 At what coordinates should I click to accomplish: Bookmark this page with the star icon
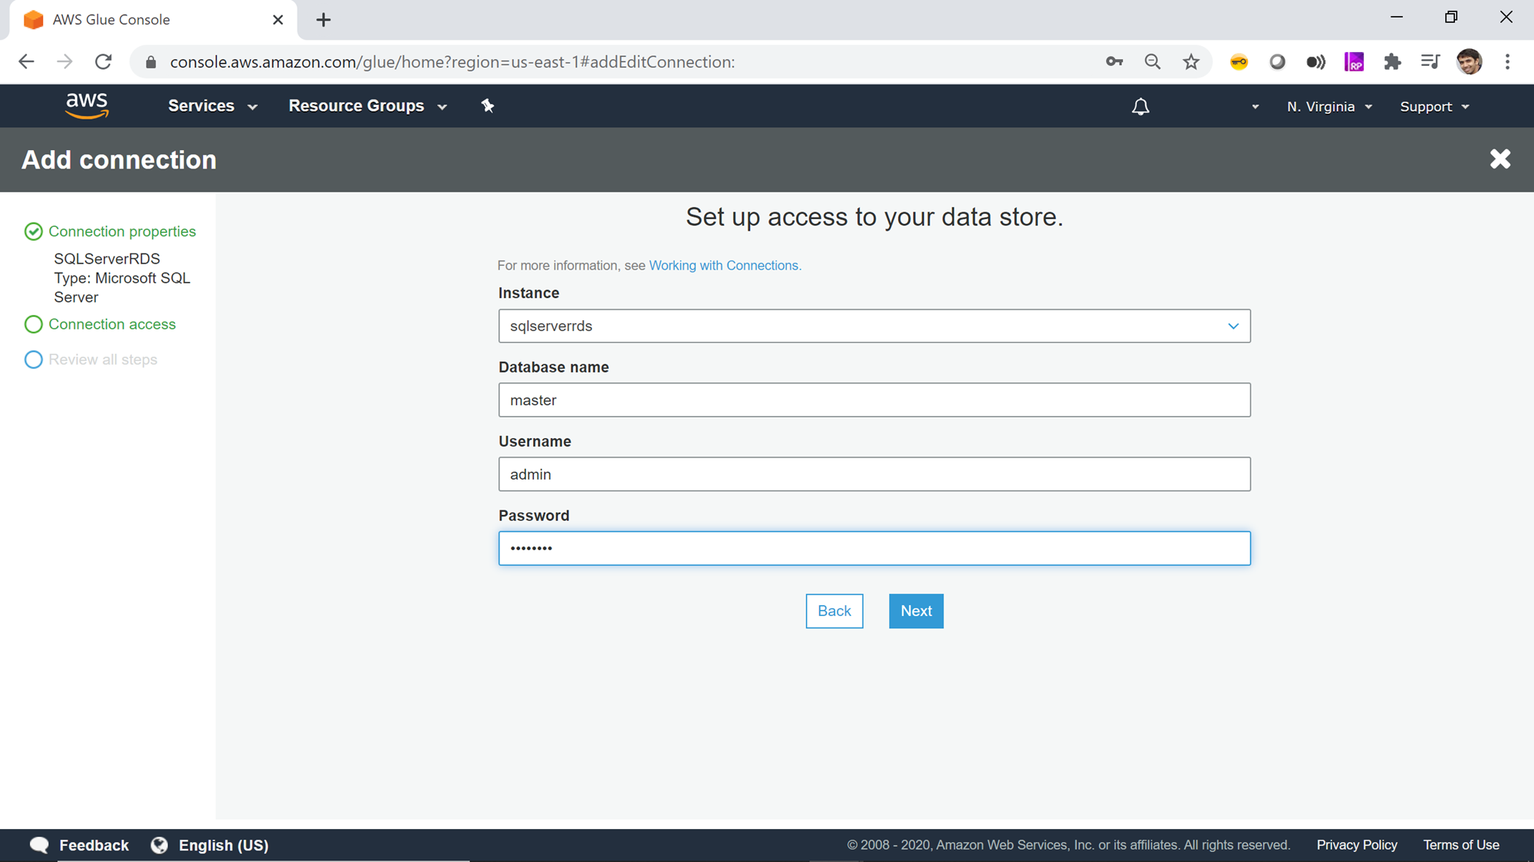pyautogui.click(x=1190, y=62)
